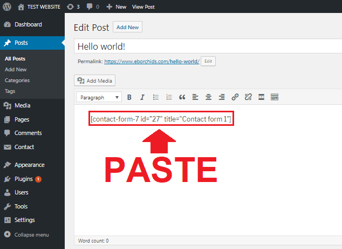The width and height of the screenshot is (342, 249).
Task: Click the Plugins update badge
Action: pos(38,179)
